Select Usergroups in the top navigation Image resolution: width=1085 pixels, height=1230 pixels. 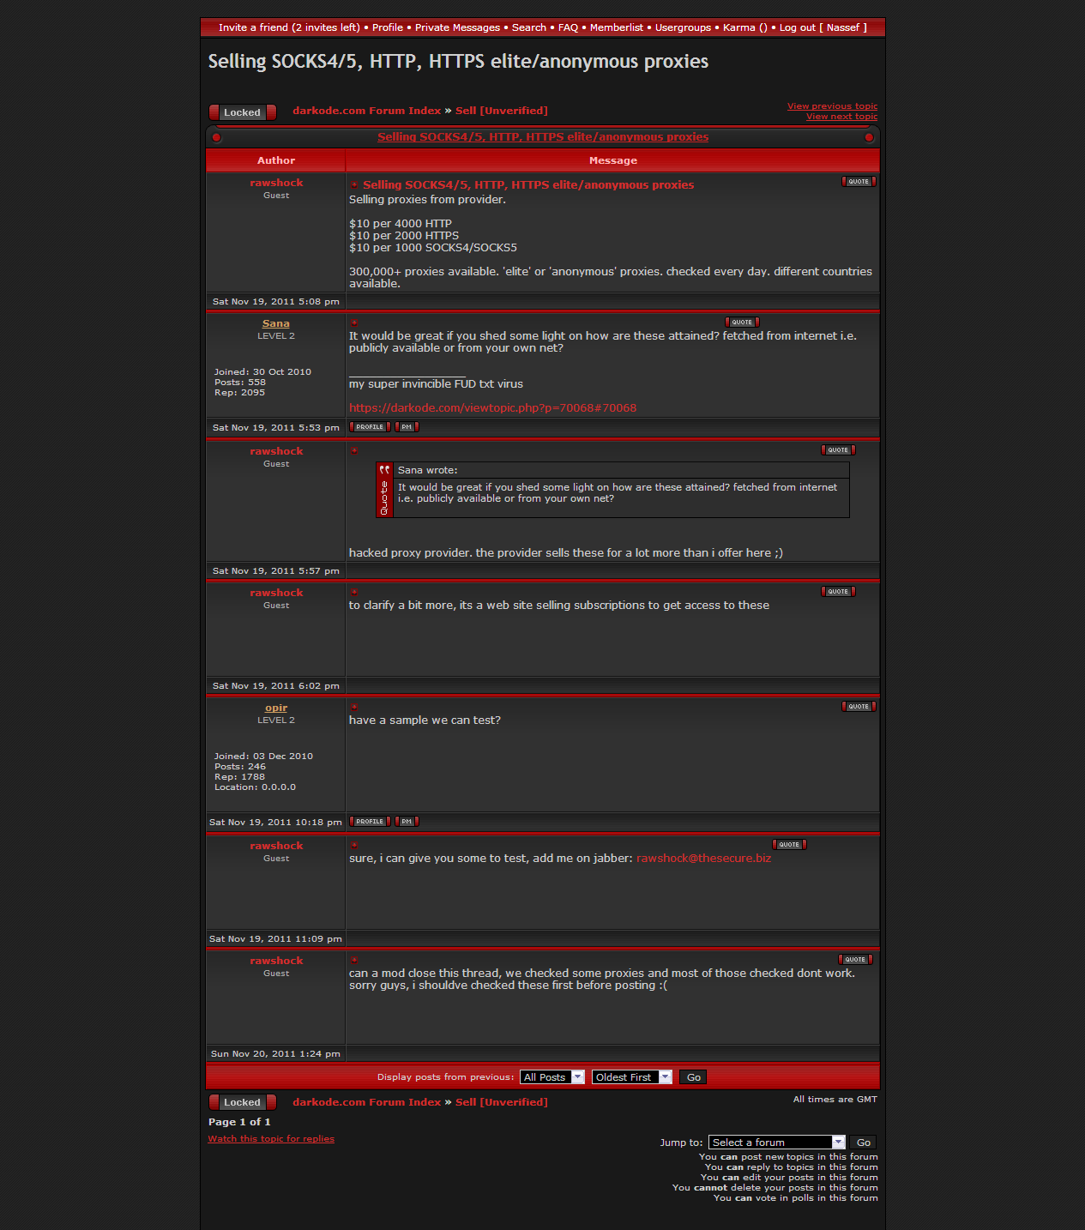(683, 27)
